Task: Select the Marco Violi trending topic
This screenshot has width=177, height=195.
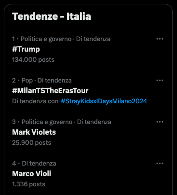Action: pyautogui.click(x=31, y=174)
